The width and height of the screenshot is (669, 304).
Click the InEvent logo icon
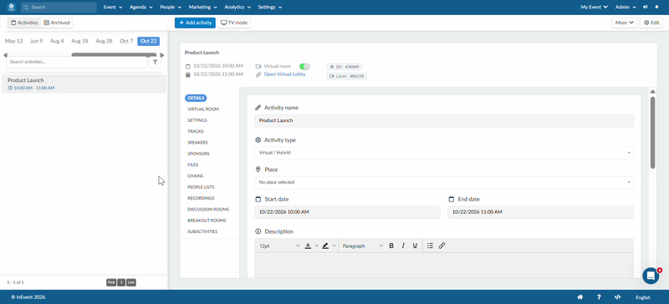tap(11, 7)
